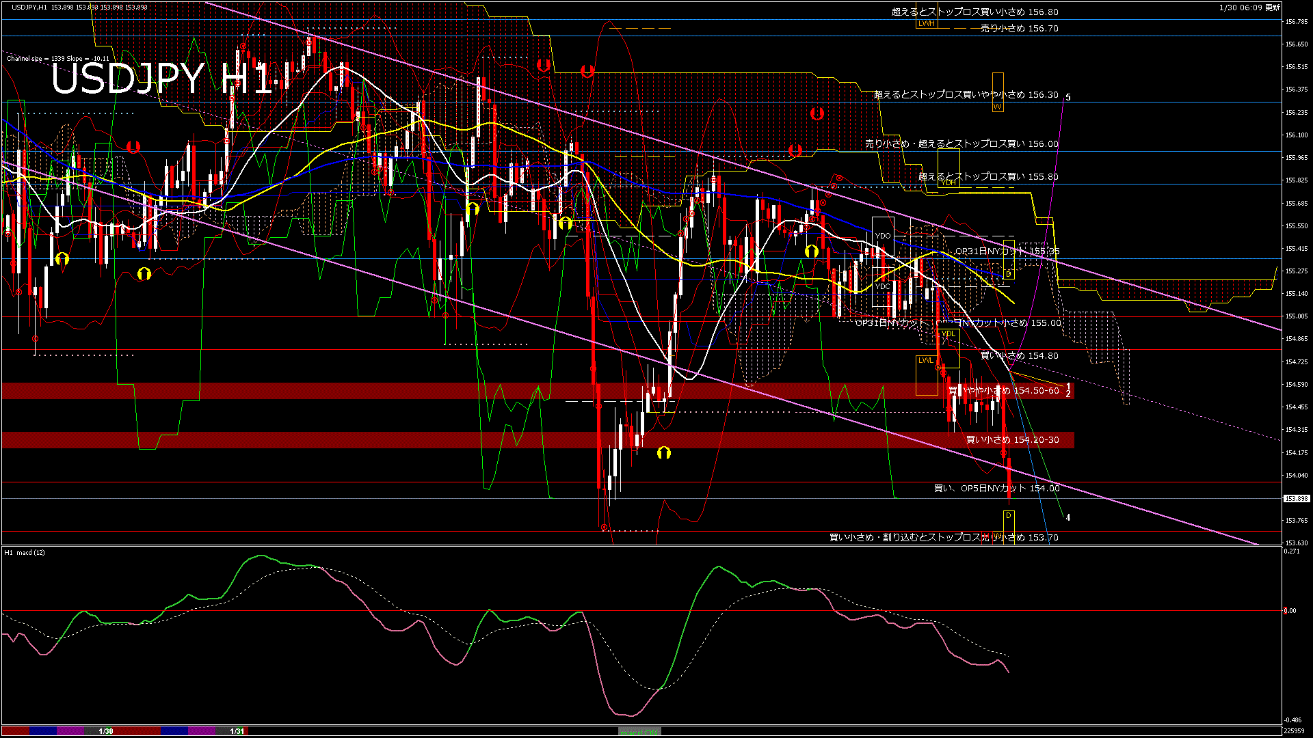The image size is (1313, 738).
Task: Select the 売り小さめ 156.70 label
Action: click(x=1019, y=29)
